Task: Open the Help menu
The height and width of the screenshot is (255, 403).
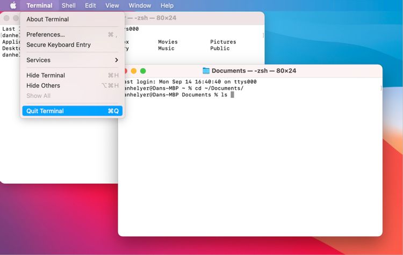Action: [167, 5]
